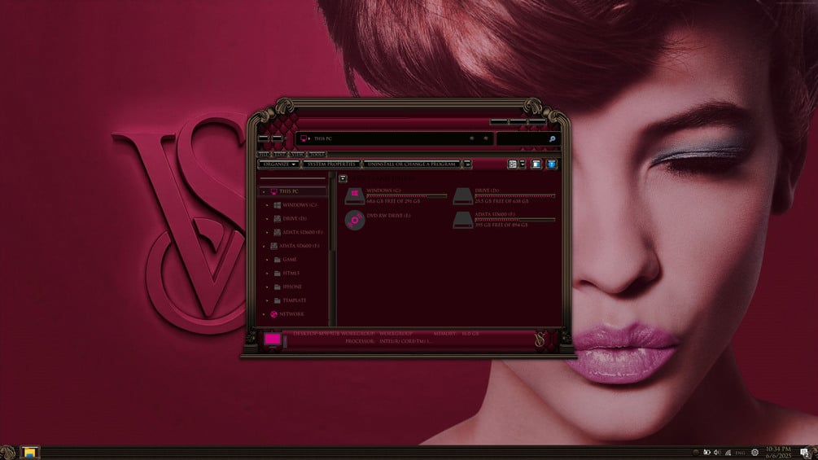818x460 pixels.
Task: Change view with the view icon
Action: coord(512,164)
